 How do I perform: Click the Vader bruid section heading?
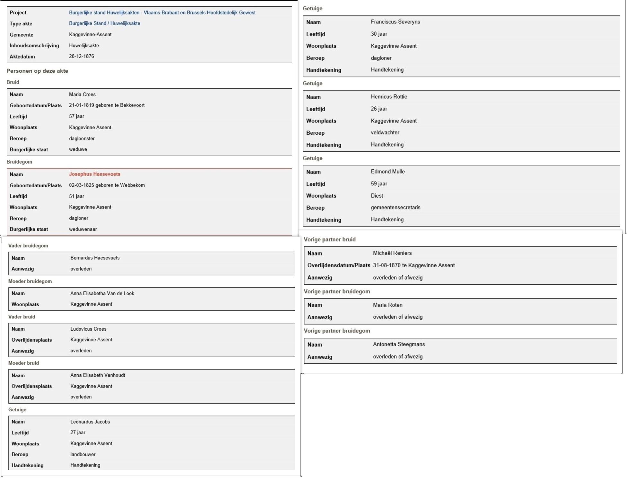22,317
